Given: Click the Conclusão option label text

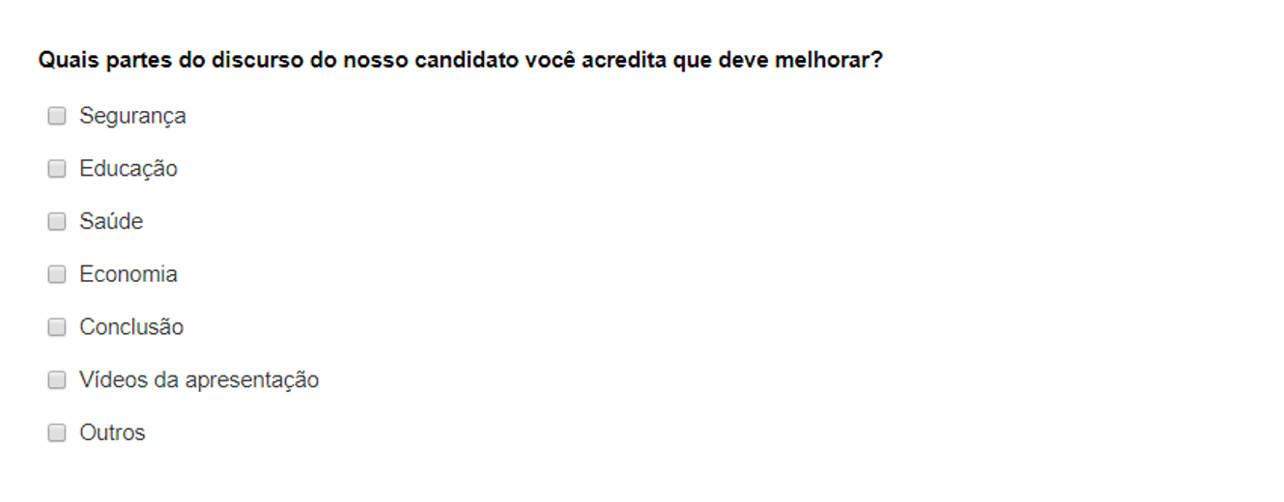Looking at the screenshot, I should point(131,327).
